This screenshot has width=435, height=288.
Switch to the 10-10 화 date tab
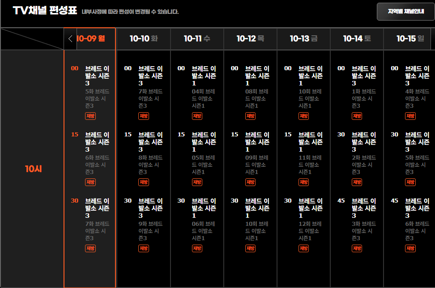pos(143,39)
